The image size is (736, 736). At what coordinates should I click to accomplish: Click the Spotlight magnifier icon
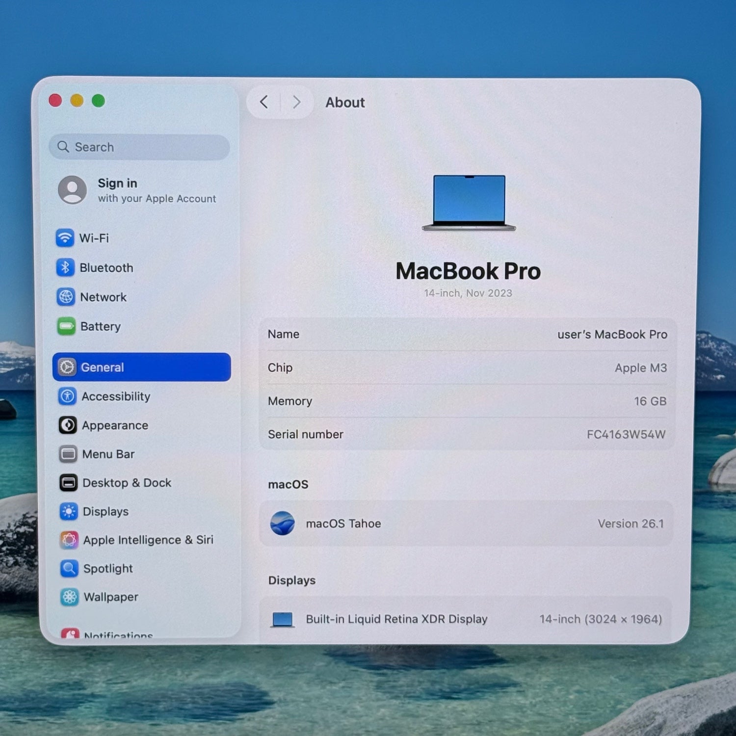pyautogui.click(x=69, y=569)
